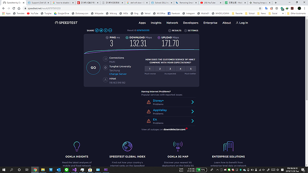Open a new browser tab
The width and height of the screenshot is (308, 173).
click(x=275, y=3)
